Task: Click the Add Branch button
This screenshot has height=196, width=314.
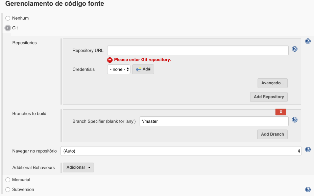Action: coord(272,135)
